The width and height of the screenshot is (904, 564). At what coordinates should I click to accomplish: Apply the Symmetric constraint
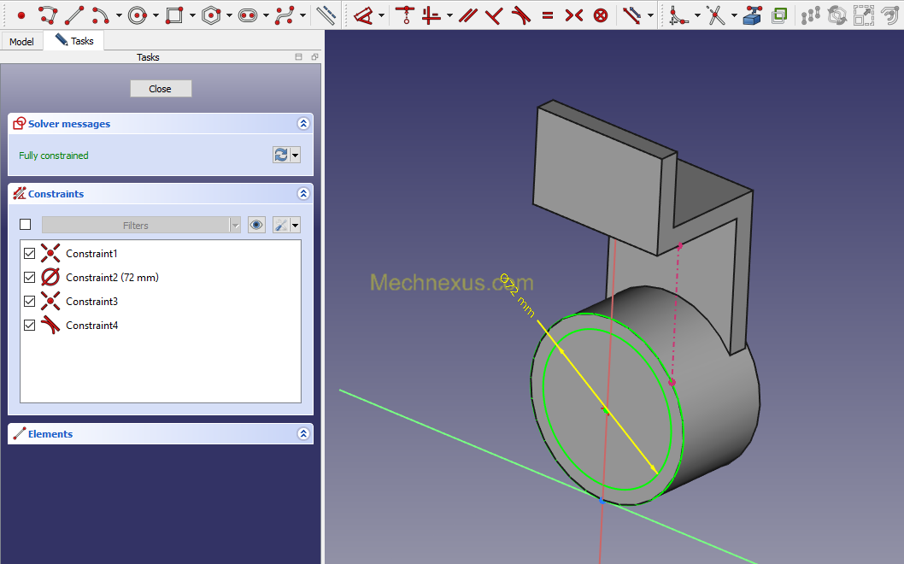(574, 15)
